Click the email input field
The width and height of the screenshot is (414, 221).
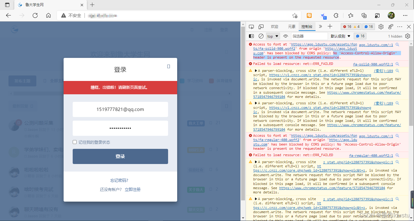(x=120, y=109)
